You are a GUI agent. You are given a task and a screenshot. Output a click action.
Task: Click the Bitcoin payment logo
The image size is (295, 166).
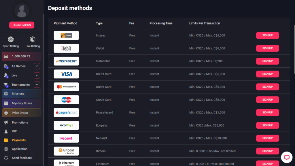click(x=66, y=151)
